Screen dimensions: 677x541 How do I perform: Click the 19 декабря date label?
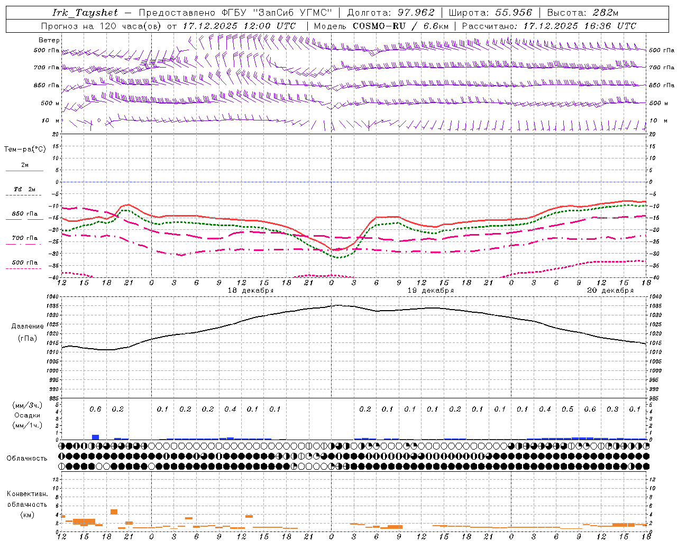[431, 291]
